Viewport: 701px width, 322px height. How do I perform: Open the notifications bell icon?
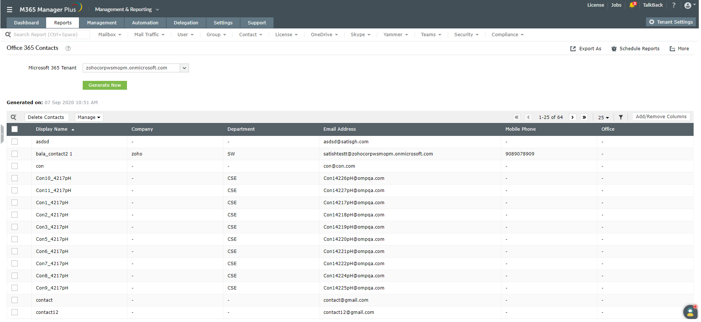tap(632, 5)
